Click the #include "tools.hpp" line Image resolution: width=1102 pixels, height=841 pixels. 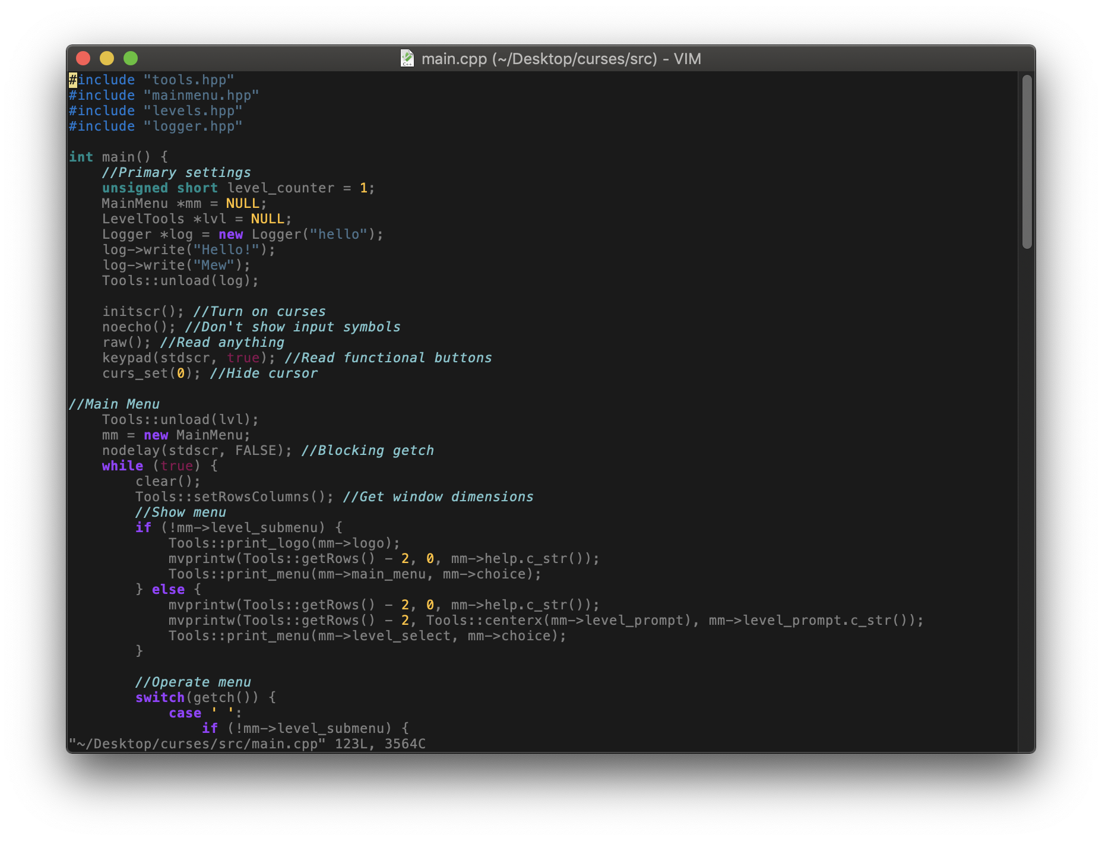[151, 79]
